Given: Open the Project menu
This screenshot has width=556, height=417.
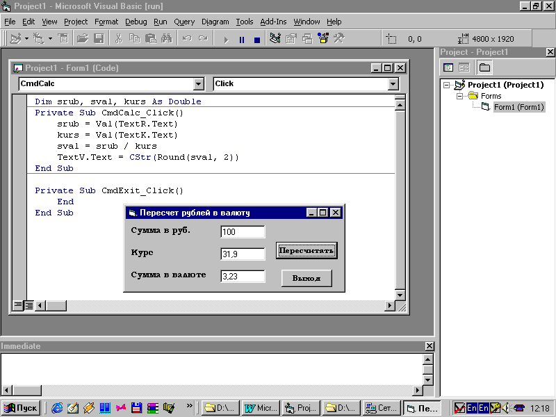Looking at the screenshot, I should pos(76,22).
